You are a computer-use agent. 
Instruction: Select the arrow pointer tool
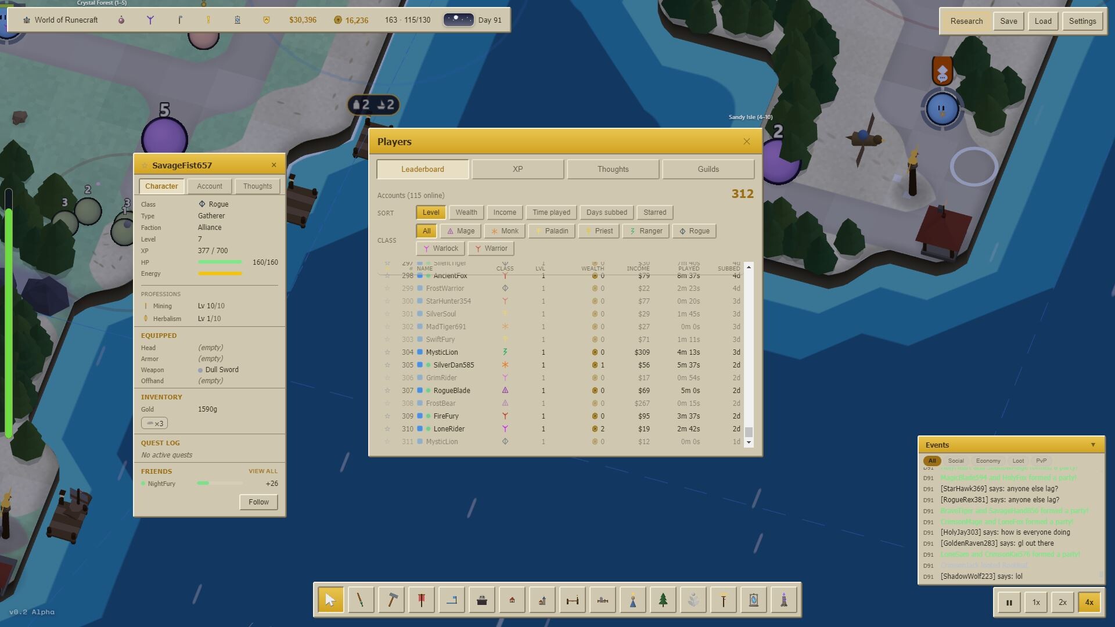pyautogui.click(x=330, y=600)
